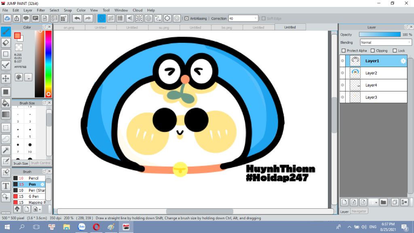
Task: Toggle visibility of Layer2
Action: [x=342, y=73]
